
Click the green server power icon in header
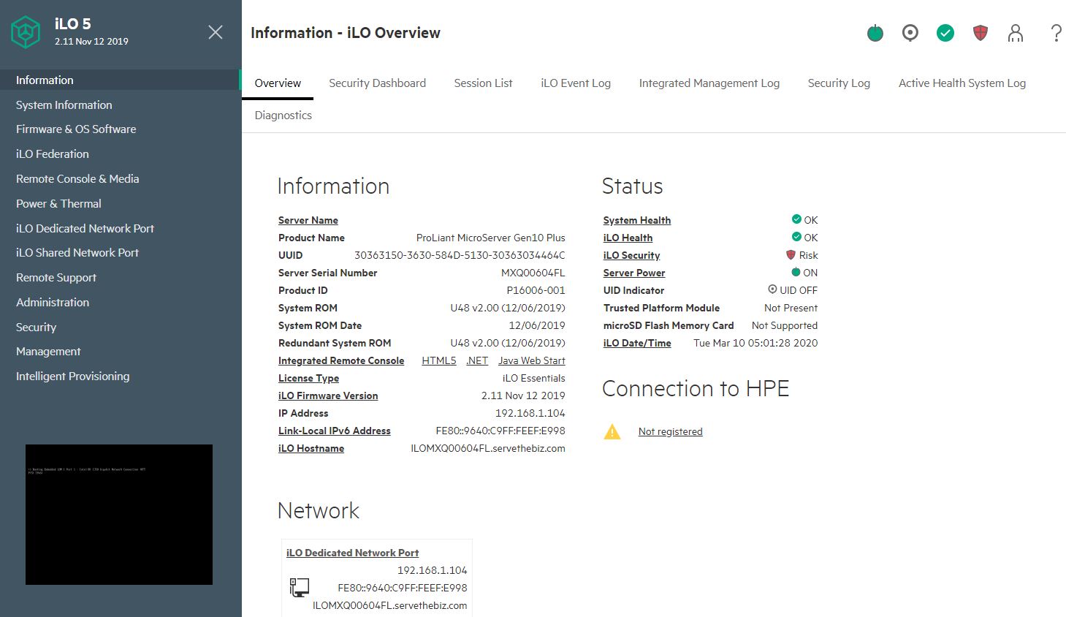point(875,33)
